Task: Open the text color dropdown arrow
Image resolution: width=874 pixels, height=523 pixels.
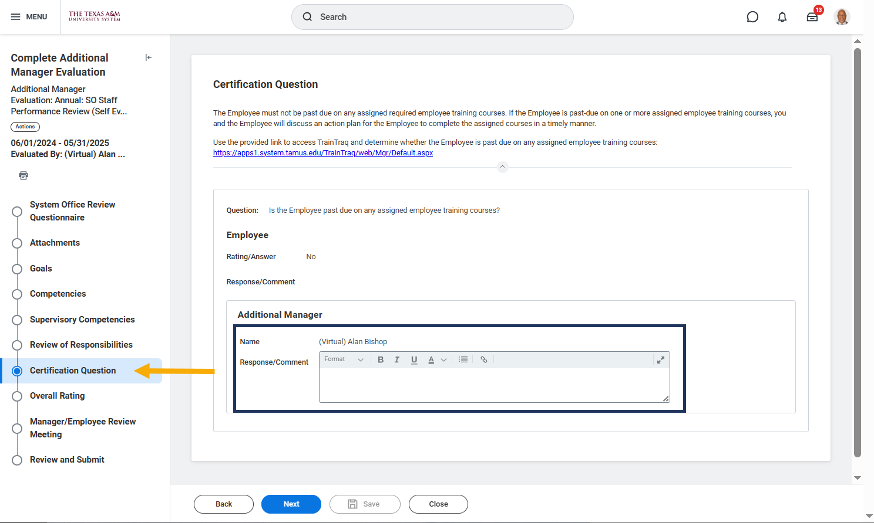Action: tap(444, 360)
